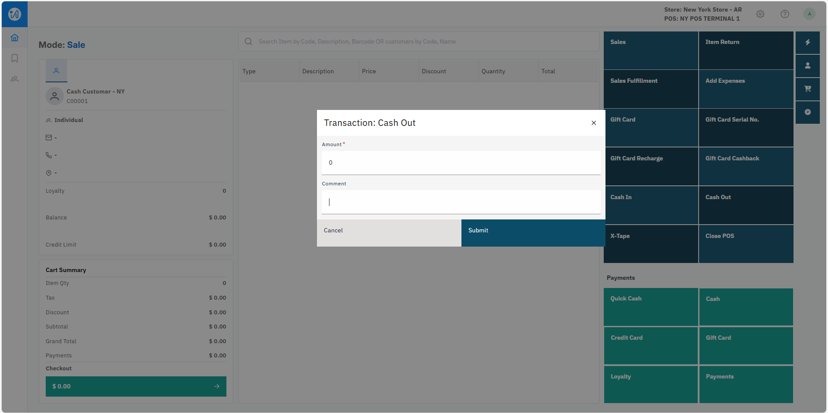Click the Amount input field

[461, 163]
